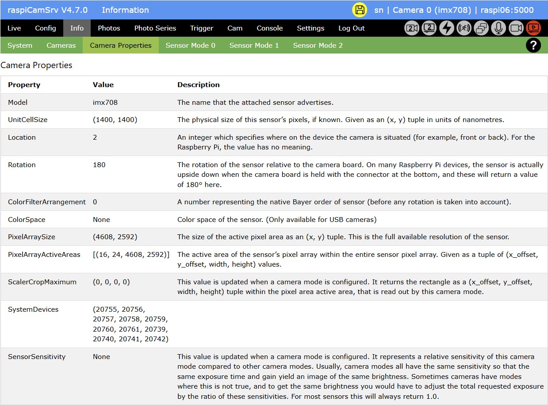The image size is (548, 405).
Task: Switch to the System tab
Action: (x=20, y=46)
